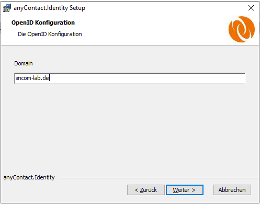Click the underlined W in Weiter
The width and height of the screenshot is (260, 204).
(x=175, y=190)
